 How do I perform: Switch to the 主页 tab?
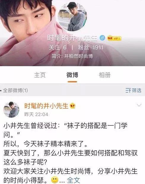[40, 75]
